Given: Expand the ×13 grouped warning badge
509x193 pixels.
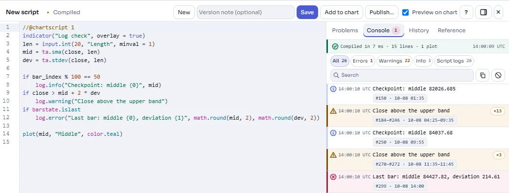Looking at the screenshot, I should click(497, 111).
